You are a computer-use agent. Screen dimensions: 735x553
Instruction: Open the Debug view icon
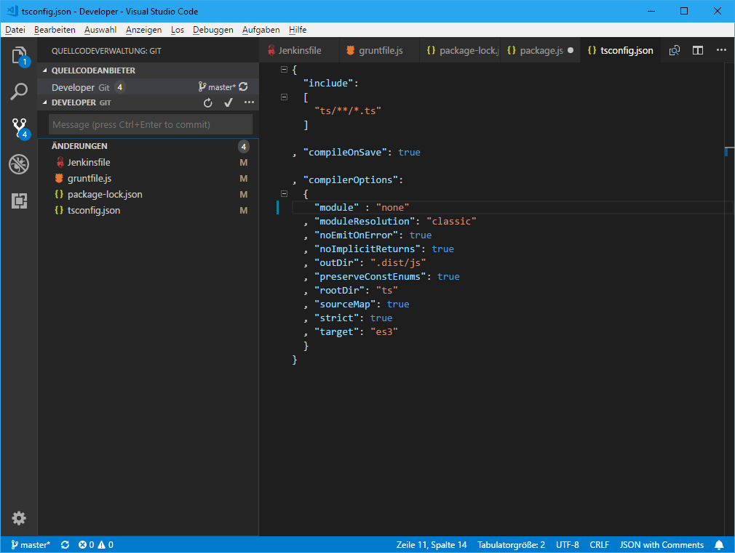[x=19, y=164]
